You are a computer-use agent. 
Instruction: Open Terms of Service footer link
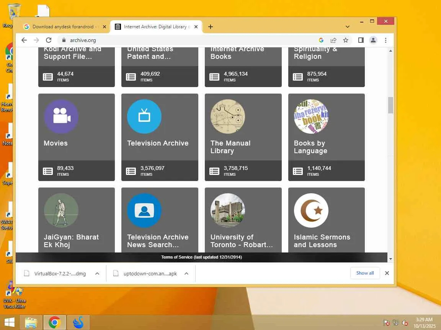201,257
